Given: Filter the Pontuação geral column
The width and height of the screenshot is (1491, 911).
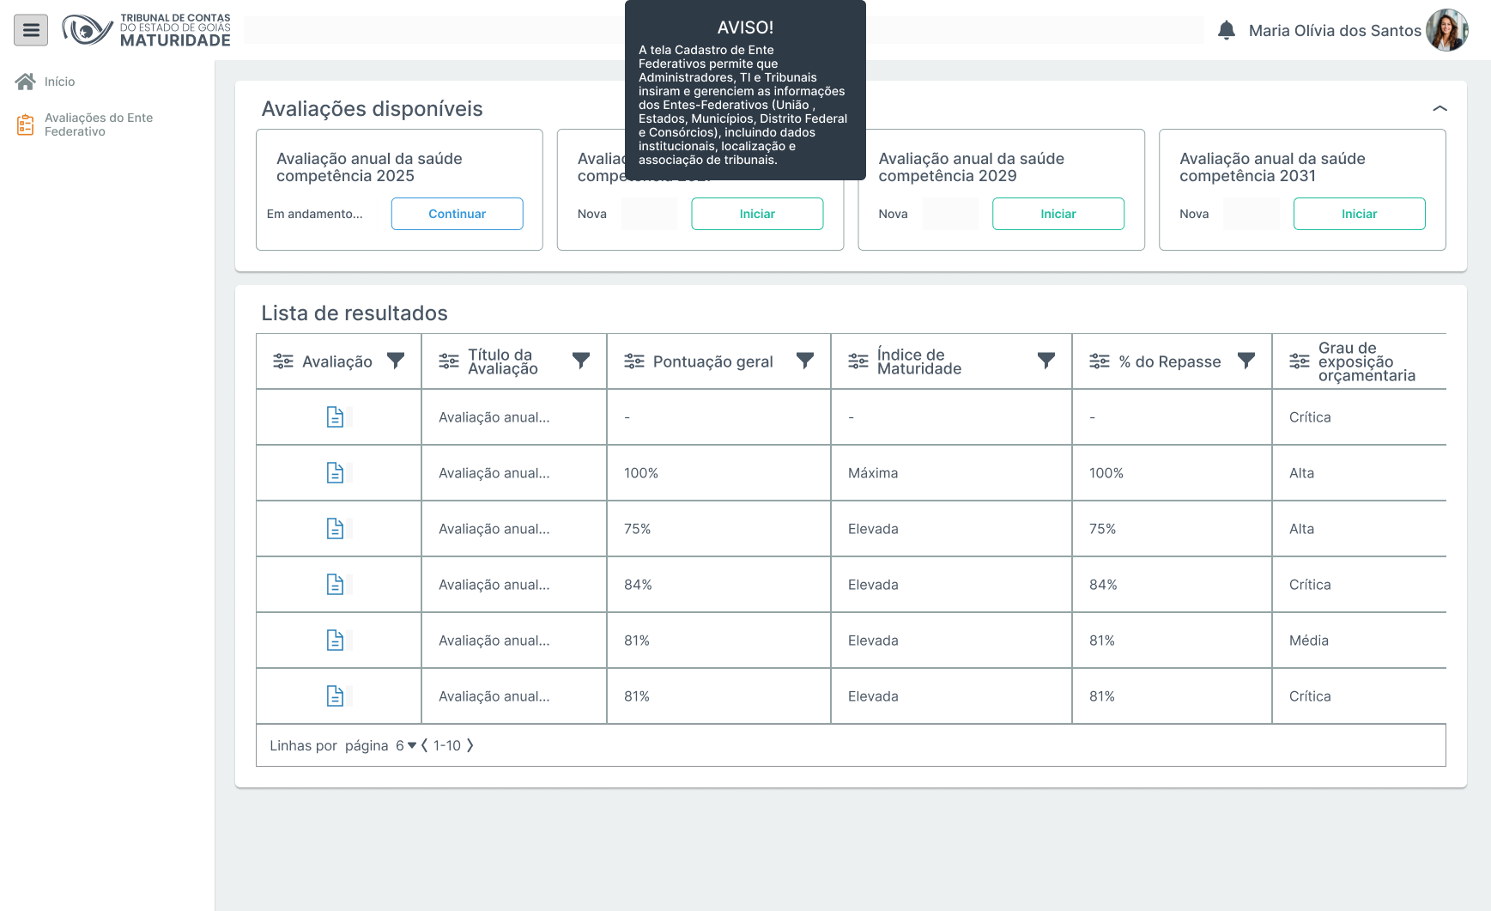Looking at the screenshot, I should pos(804,361).
